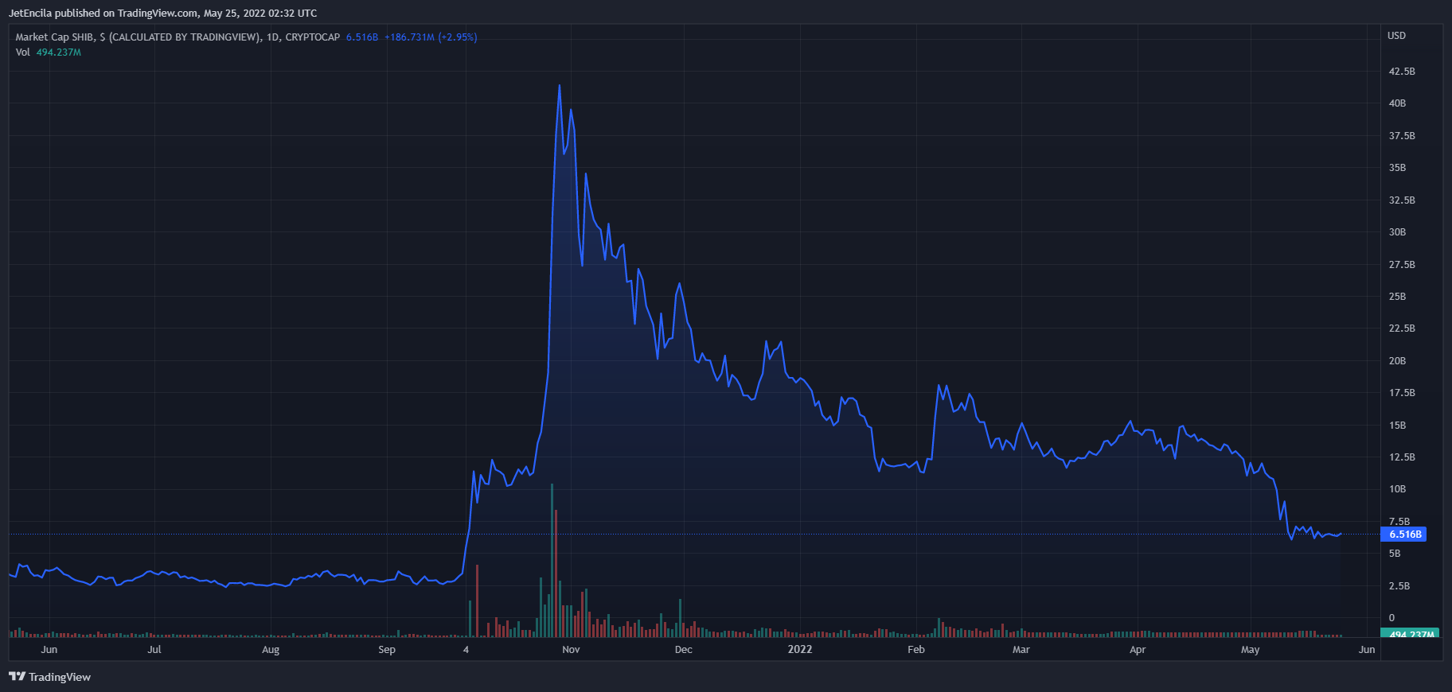Viewport: 1452px width, 692px height.
Task: Click the 2022 year label on time axis
Action: [x=800, y=650]
